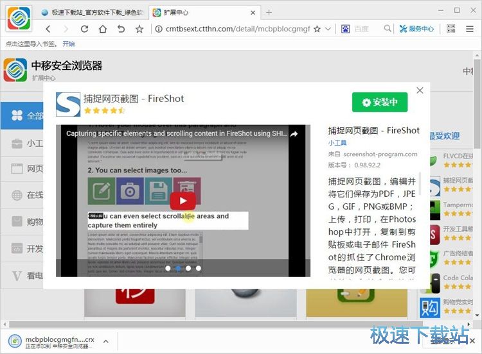
Task: Click the video share arrow icon
Action: [x=294, y=134]
